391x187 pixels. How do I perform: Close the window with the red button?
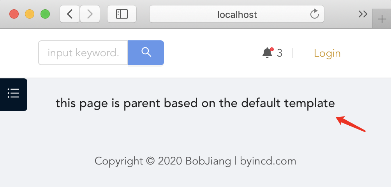pos(14,14)
